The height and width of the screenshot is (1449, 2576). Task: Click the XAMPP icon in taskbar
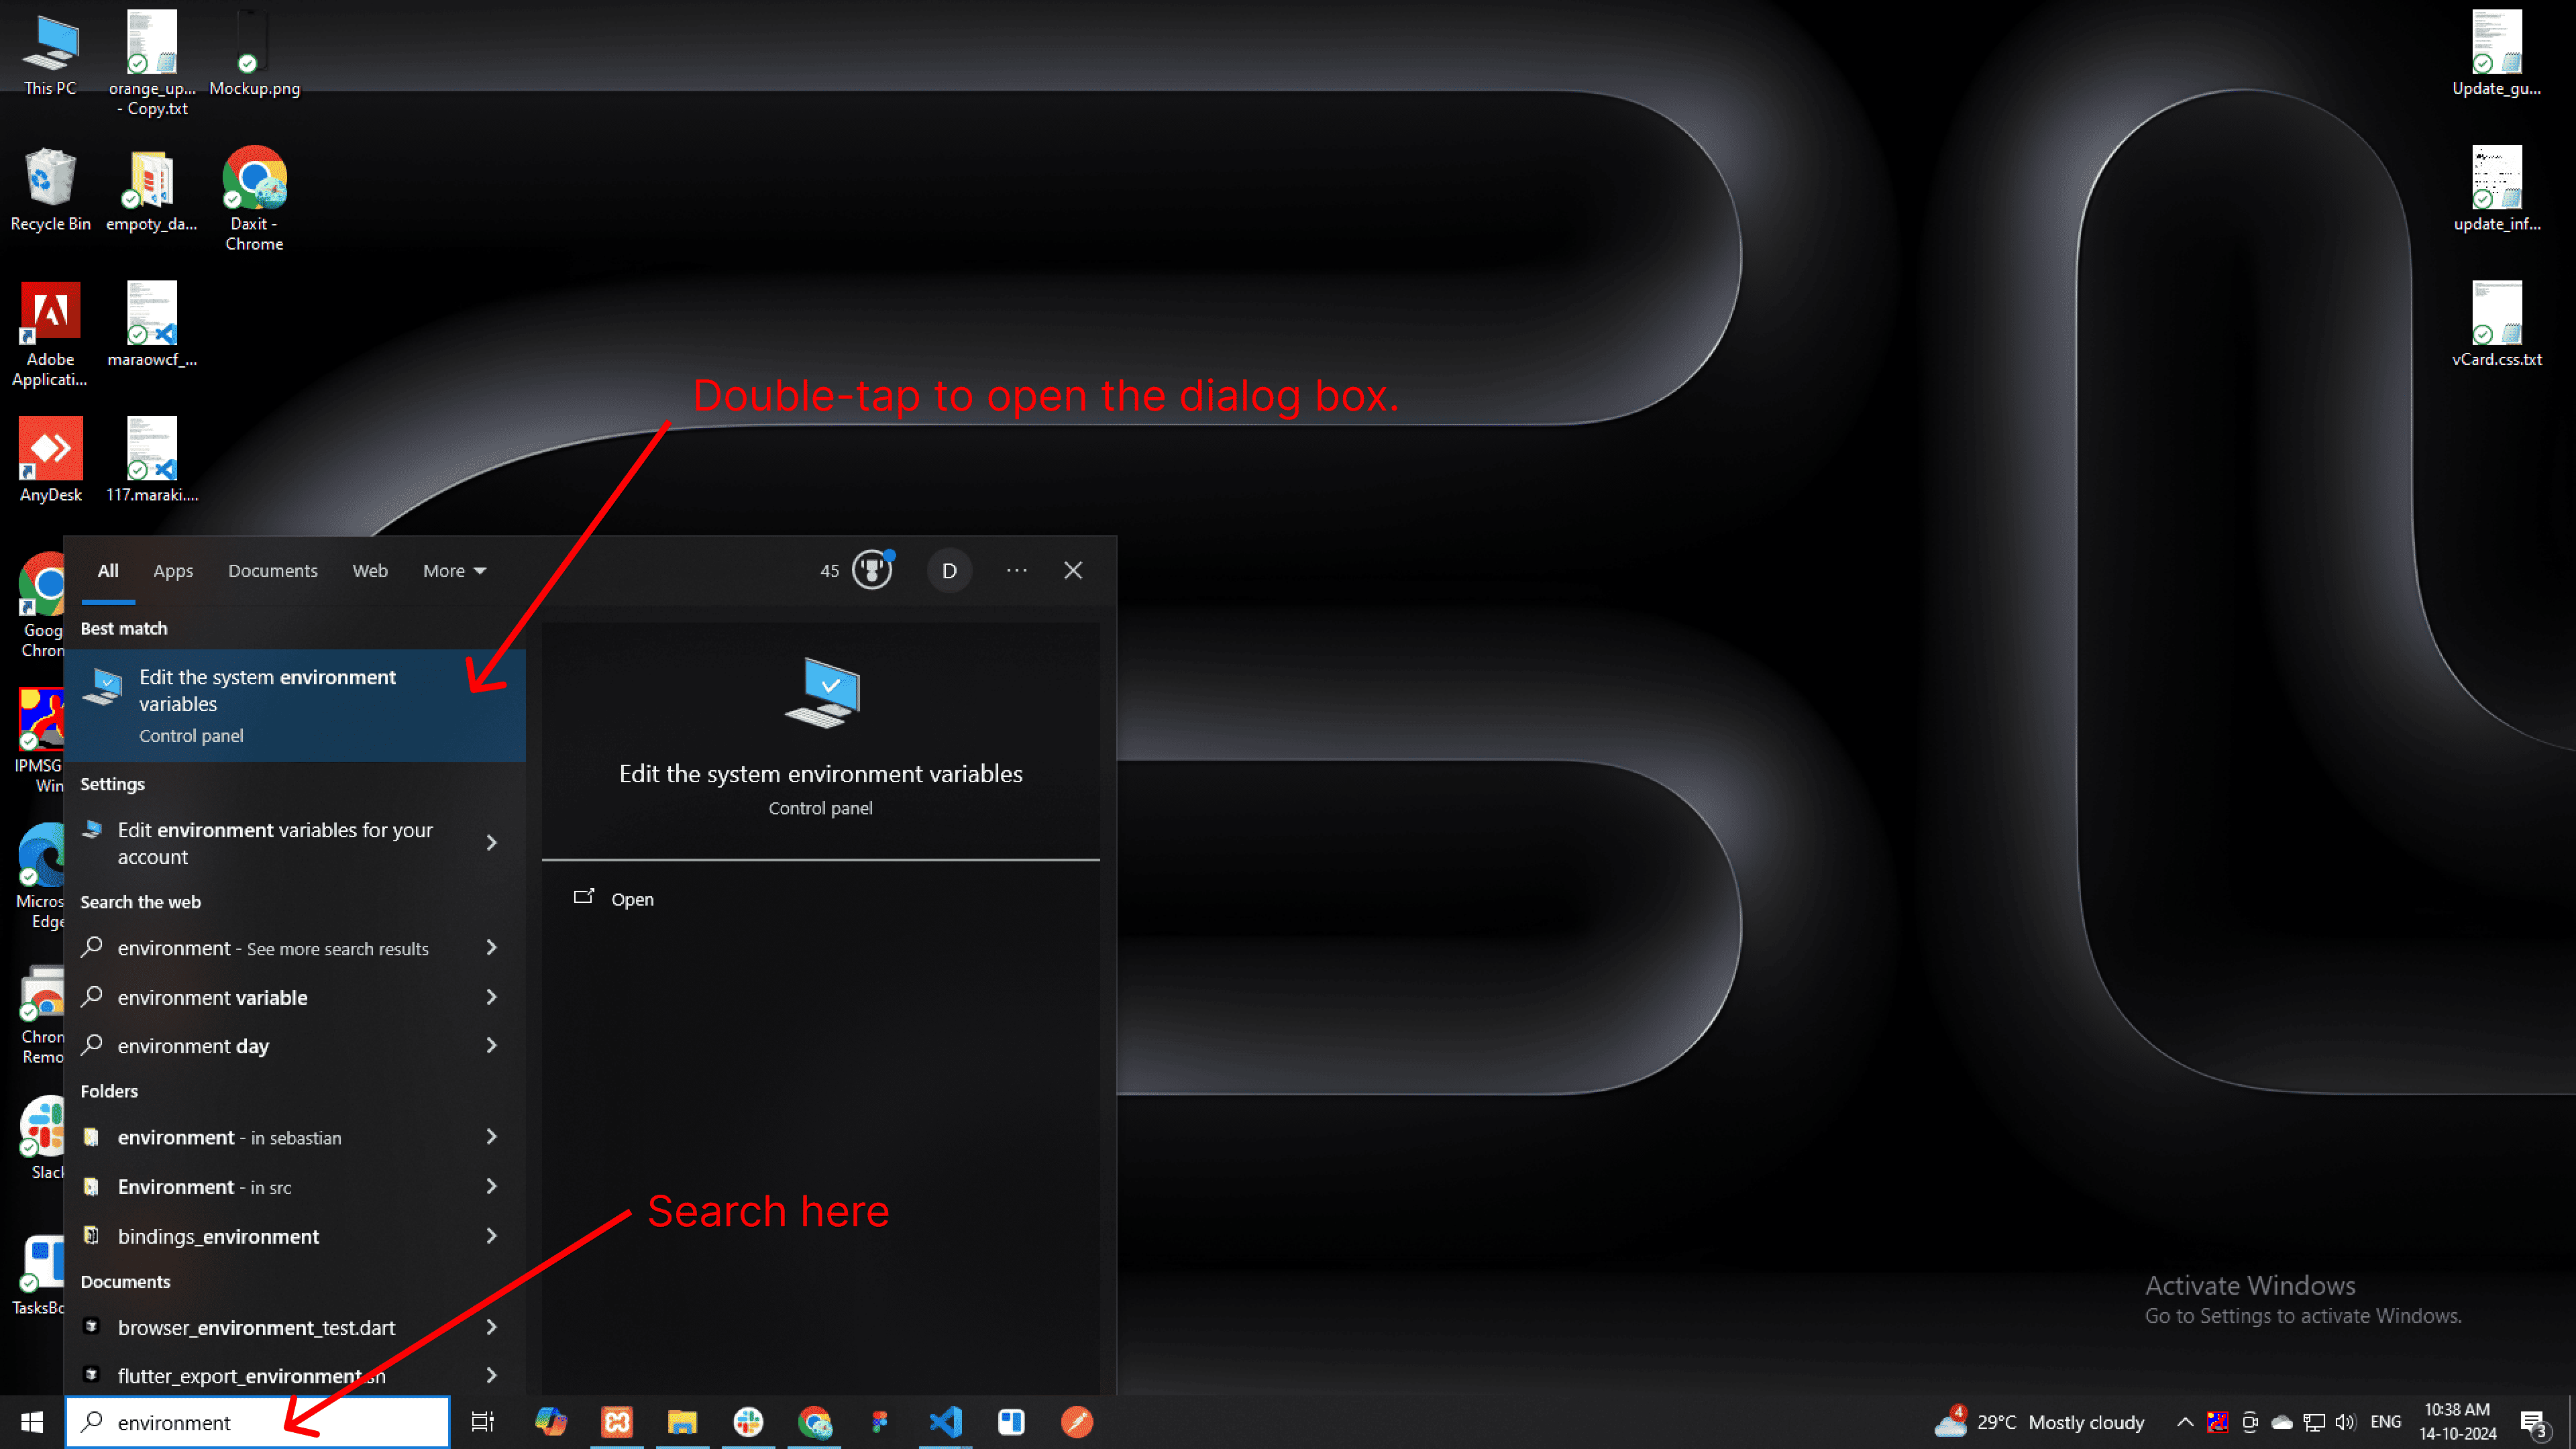617,1422
